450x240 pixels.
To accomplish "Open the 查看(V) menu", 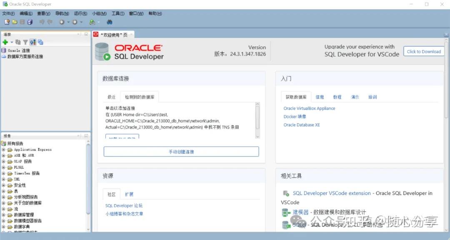I will (44, 13).
